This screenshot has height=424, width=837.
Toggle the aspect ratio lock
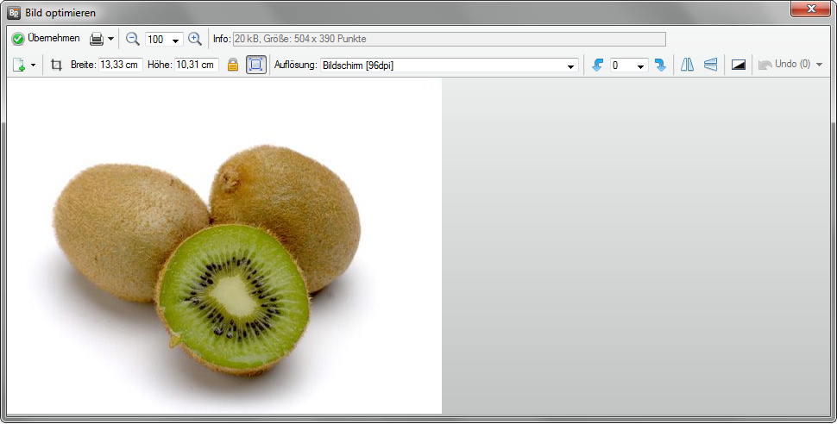tap(233, 65)
